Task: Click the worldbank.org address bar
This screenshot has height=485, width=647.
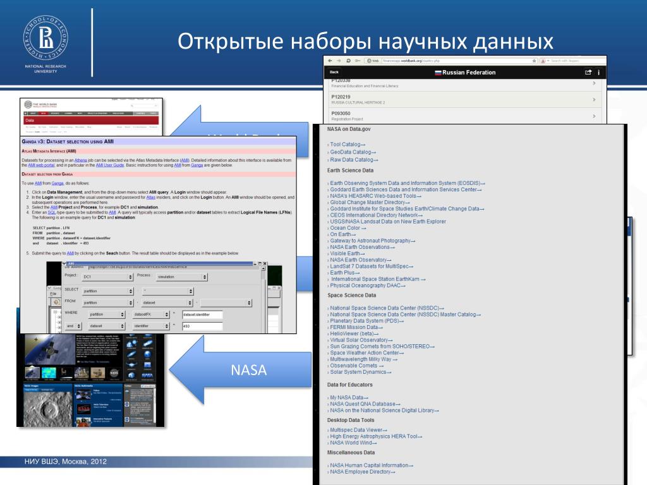Action: (x=451, y=61)
